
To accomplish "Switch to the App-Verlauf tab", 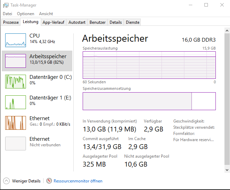I will [x=53, y=22].
